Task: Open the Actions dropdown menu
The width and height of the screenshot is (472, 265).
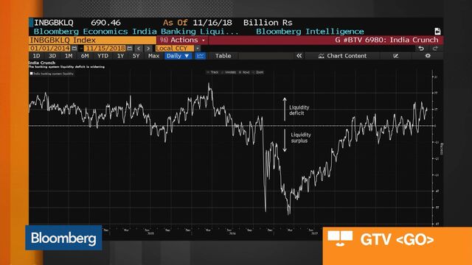Action: click(182, 40)
